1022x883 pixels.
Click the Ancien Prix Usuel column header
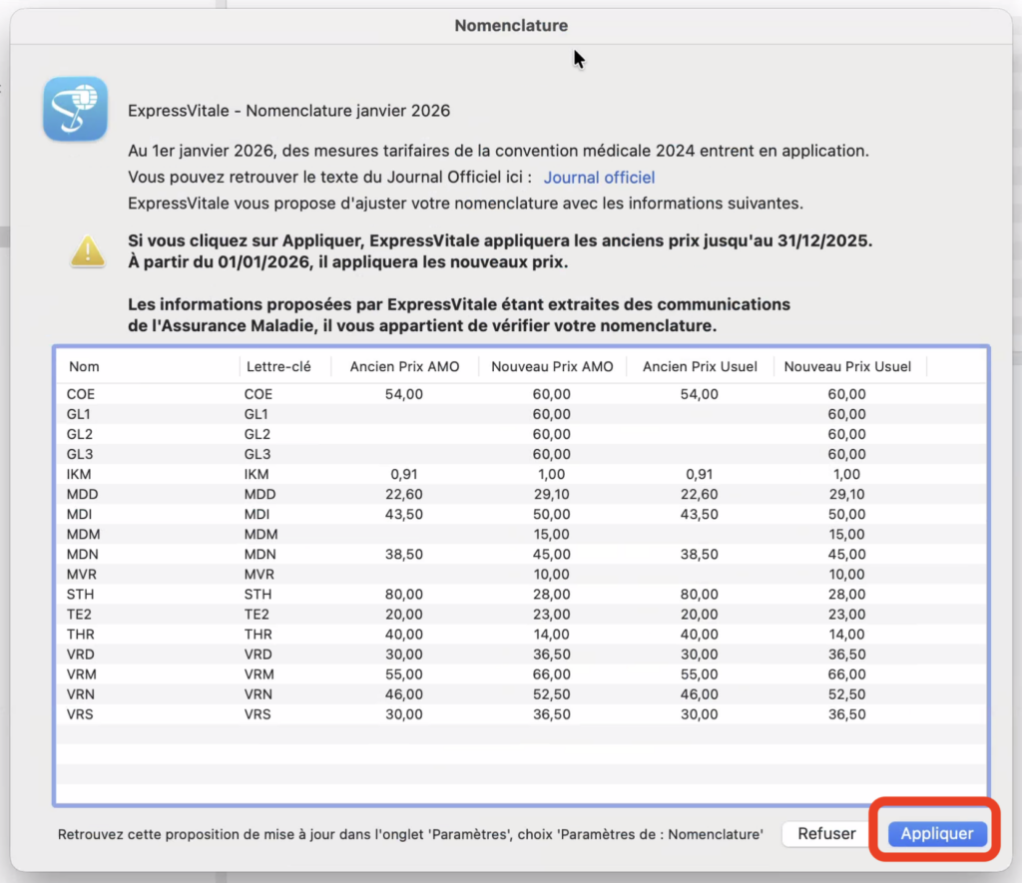click(x=699, y=366)
